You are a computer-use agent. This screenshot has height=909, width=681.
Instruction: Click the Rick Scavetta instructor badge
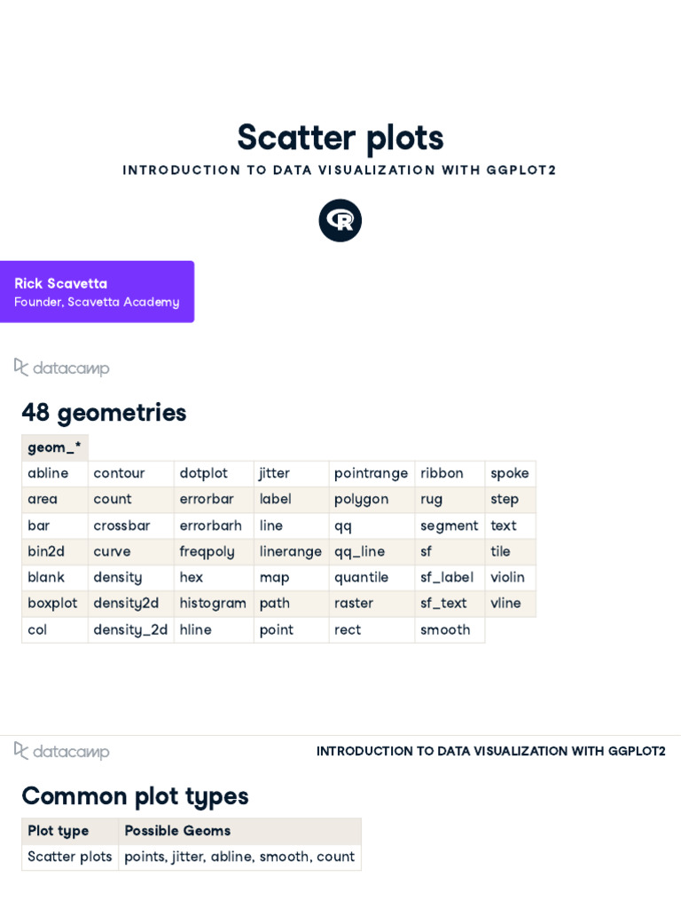[x=97, y=292]
